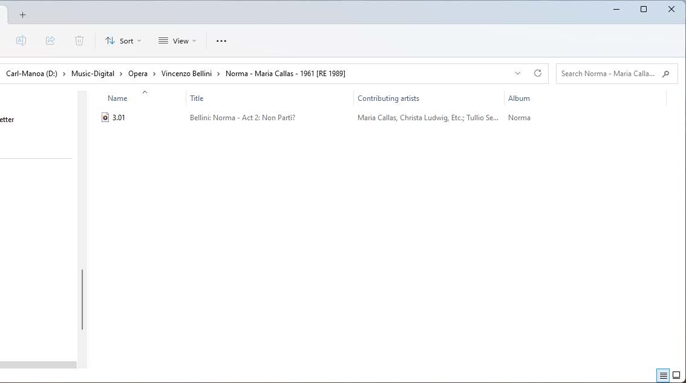
Task: Sort by Contributing artists column
Action: 388,98
